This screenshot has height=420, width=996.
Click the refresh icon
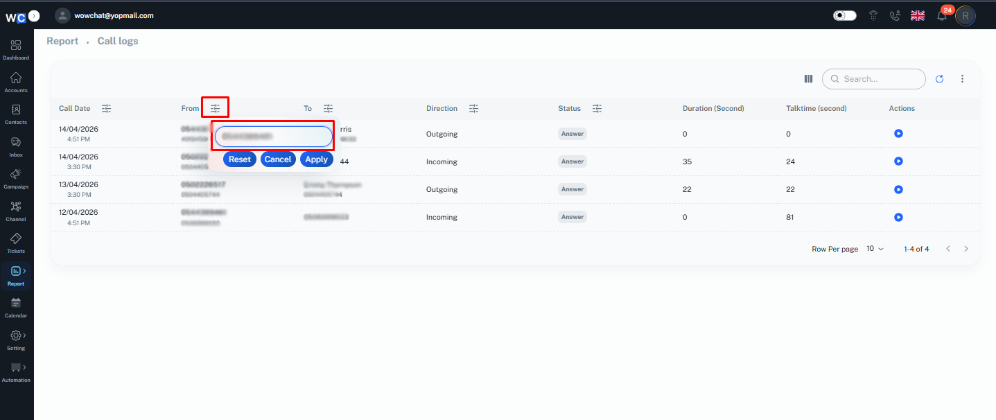(x=940, y=79)
